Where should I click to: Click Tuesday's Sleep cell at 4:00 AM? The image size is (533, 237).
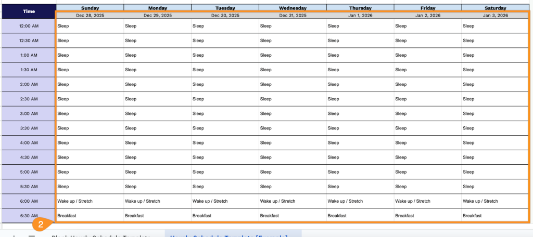point(225,142)
